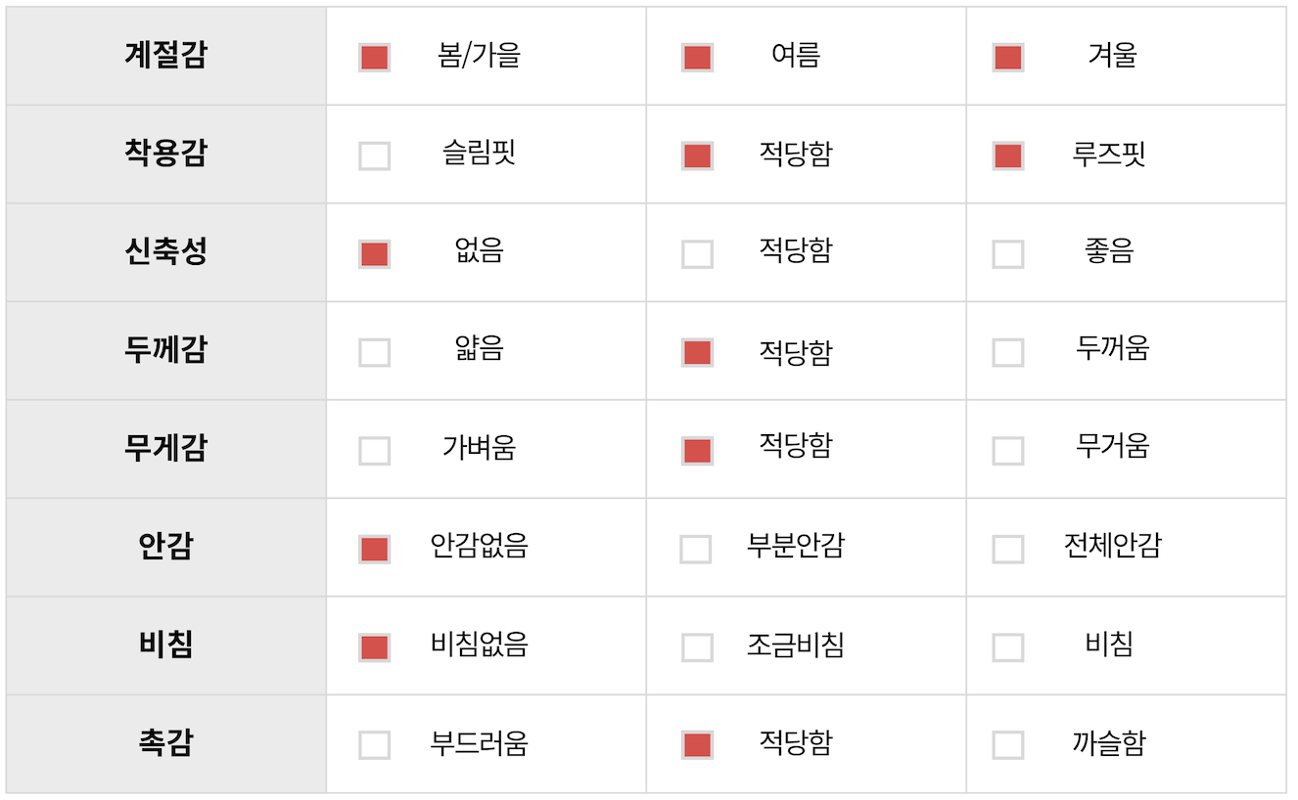Toggle the 루즈핏 checkbox
This screenshot has width=1298, height=800.
click(x=1007, y=156)
